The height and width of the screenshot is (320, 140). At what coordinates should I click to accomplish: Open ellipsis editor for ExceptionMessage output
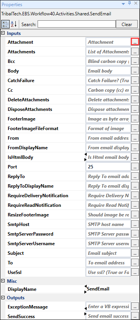[135, 307]
